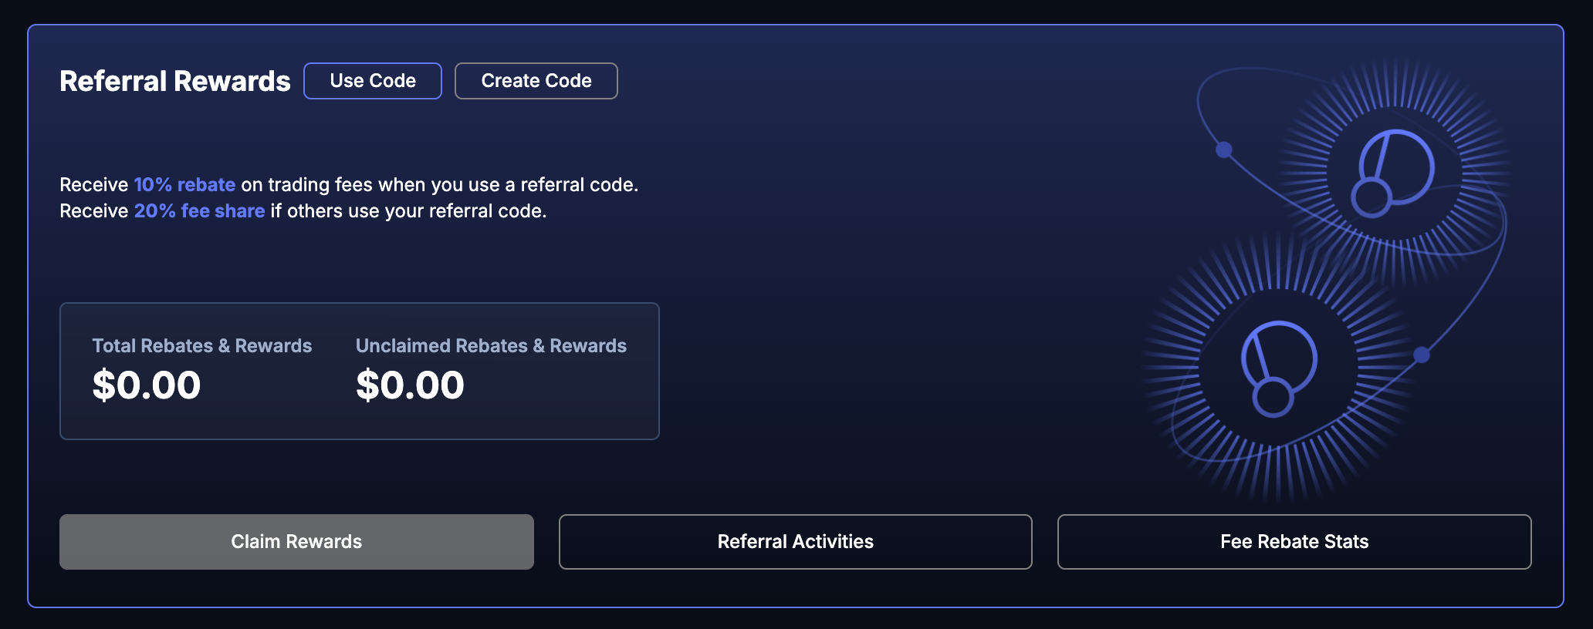This screenshot has height=629, width=1593.
Task: Click the highlighted "10% rebate" text
Action: 184,185
